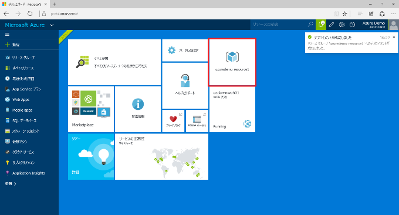Click the web app globe icon beside Running
Image resolution: width=399 pixels, height=215 pixels.
pos(247,123)
